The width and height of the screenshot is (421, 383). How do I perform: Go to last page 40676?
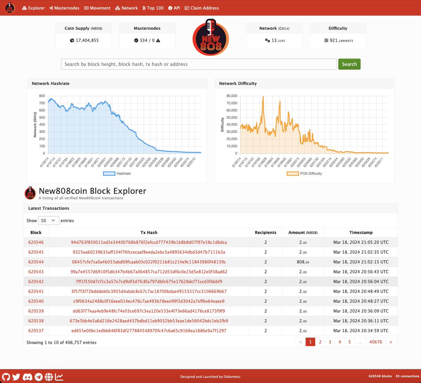click(x=376, y=342)
